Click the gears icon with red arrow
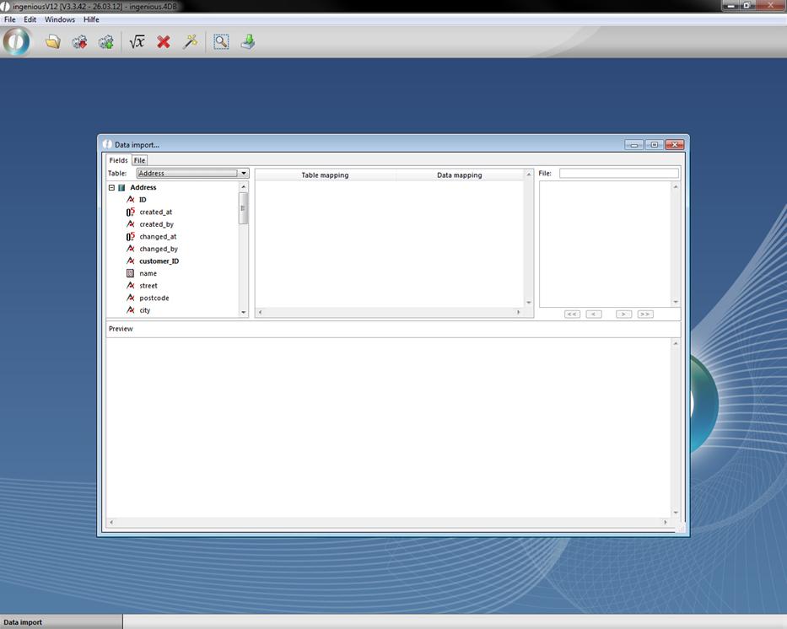The height and width of the screenshot is (629, 787). pos(79,41)
